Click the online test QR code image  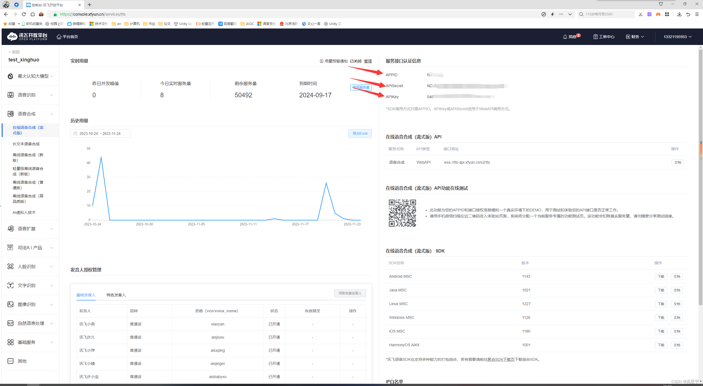402,213
